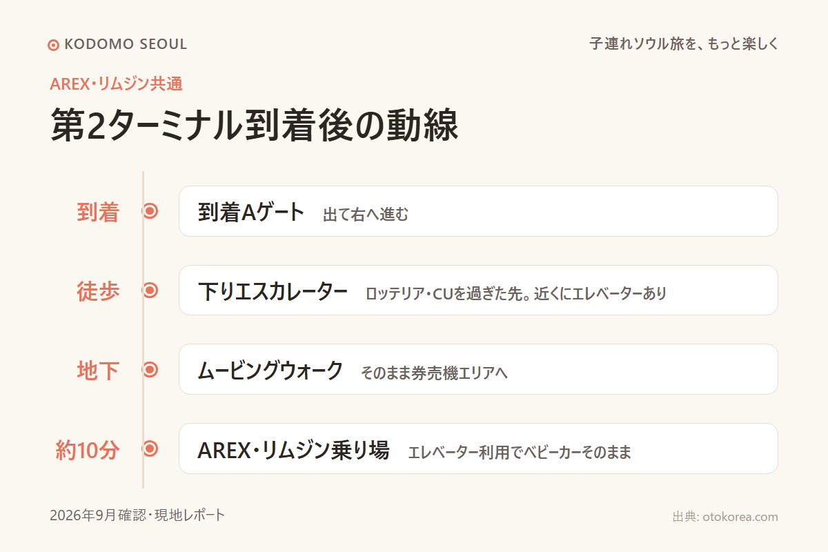Image resolution: width=828 pixels, height=552 pixels.
Task: Select the 到着Aゲート step card
Action: coord(478,211)
